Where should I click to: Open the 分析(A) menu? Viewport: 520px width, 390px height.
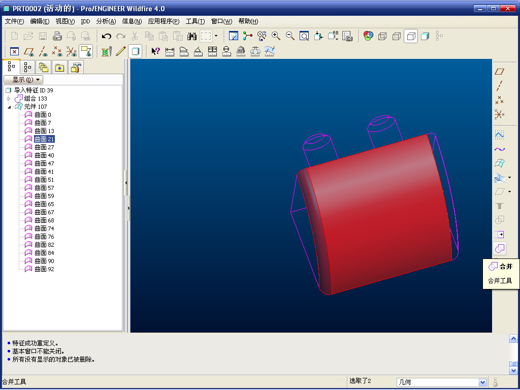106,21
